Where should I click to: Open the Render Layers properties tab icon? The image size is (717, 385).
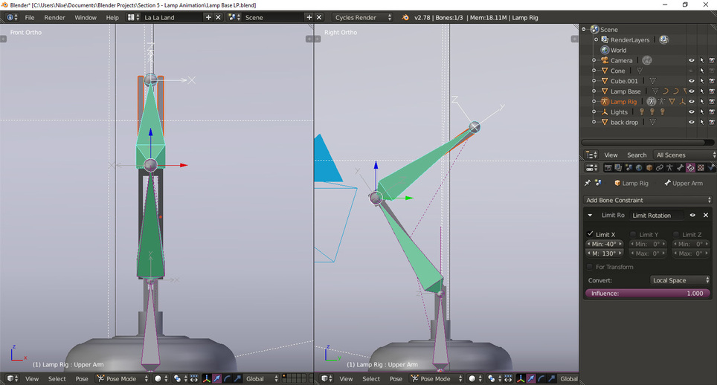[618, 168]
